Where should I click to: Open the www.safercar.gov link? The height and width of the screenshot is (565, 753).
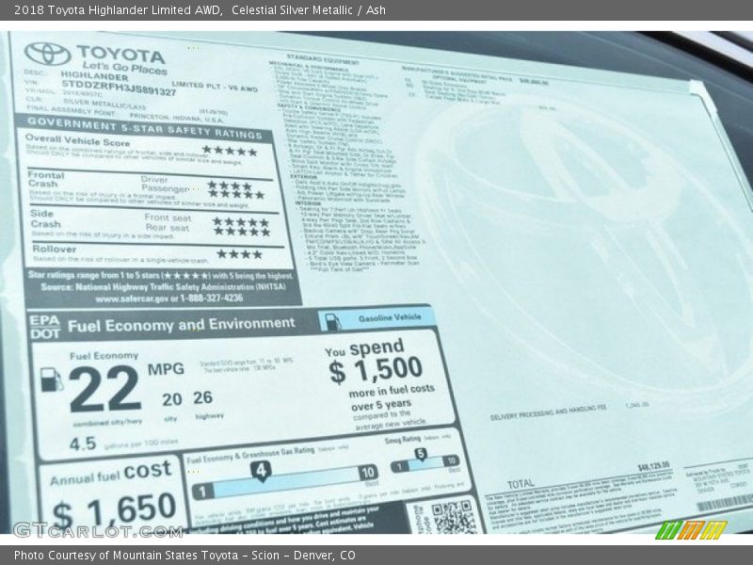tap(136, 298)
